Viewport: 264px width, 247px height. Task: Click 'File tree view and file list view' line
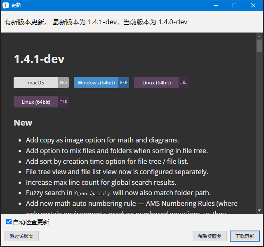point(117,172)
